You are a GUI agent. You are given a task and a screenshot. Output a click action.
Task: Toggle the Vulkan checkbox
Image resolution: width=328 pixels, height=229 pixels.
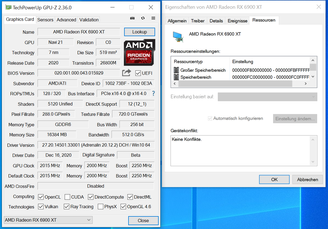click(41, 207)
